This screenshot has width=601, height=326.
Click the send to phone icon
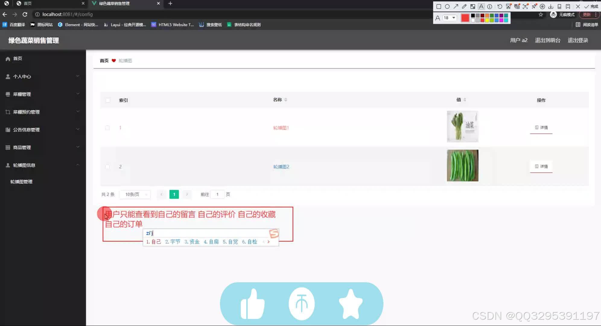coord(559,6)
